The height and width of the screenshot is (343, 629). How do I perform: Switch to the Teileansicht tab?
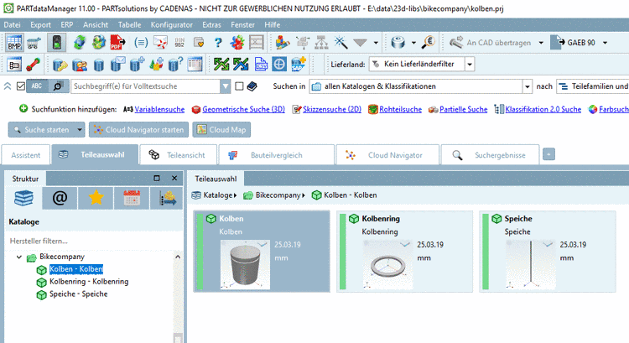pyautogui.click(x=179, y=155)
